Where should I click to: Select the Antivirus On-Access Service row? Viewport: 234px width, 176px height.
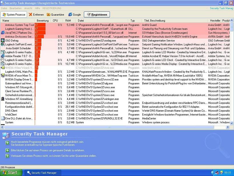point(115,37)
